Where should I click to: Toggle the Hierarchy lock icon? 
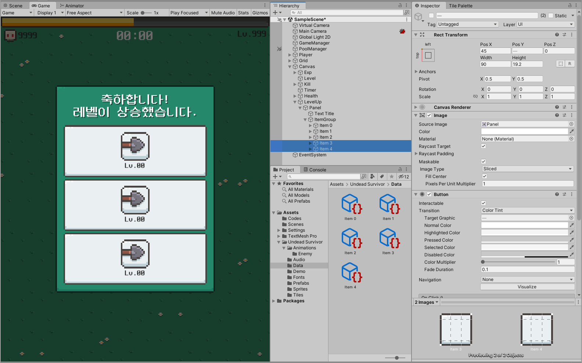pos(400,6)
